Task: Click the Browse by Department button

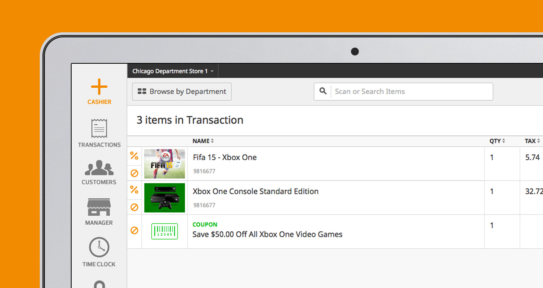Action: 182,92
